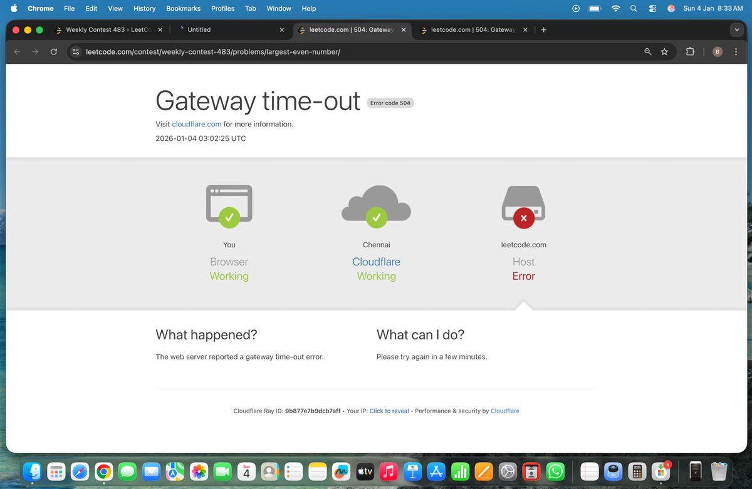Close the Untitled tab
The width and height of the screenshot is (752, 489).
(x=281, y=29)
